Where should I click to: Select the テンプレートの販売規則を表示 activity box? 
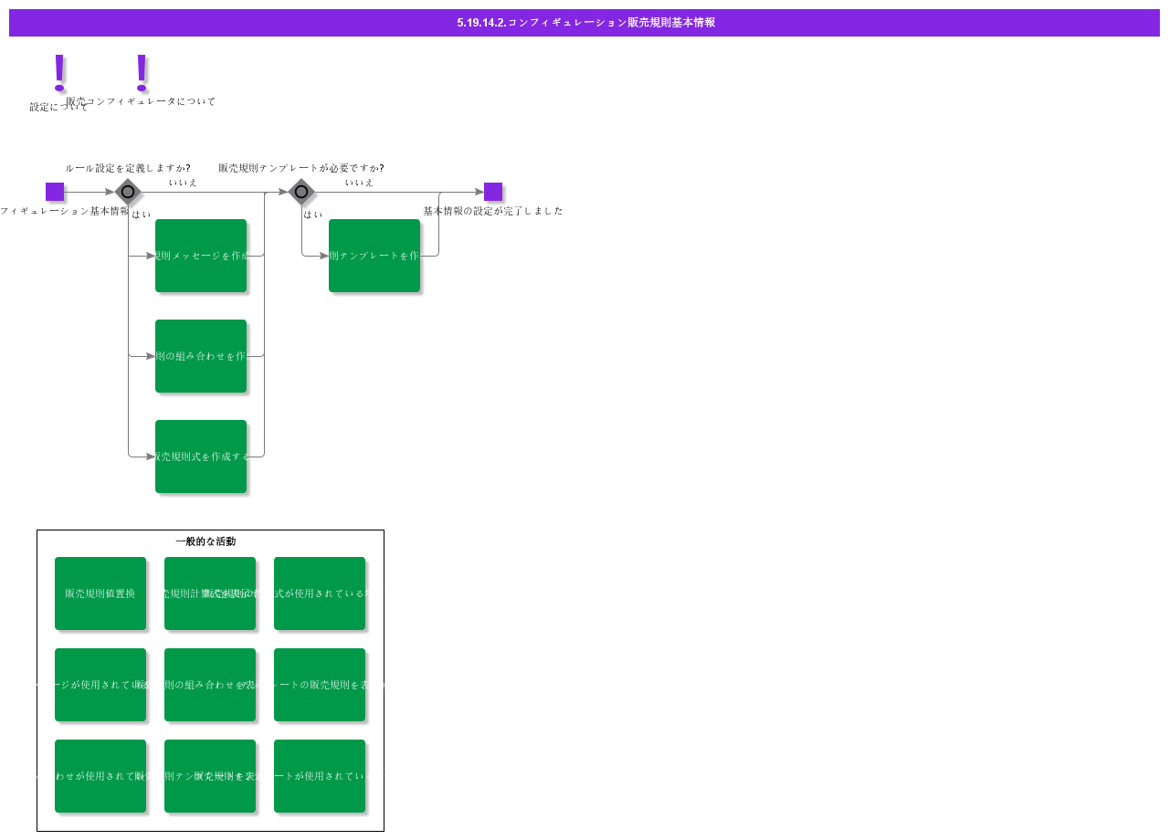pos(320,685)
